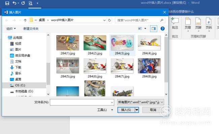Open the 所有图片 file type filter dropdown
This screenshot has height=134, width=219.
click(x=140, y=102)
